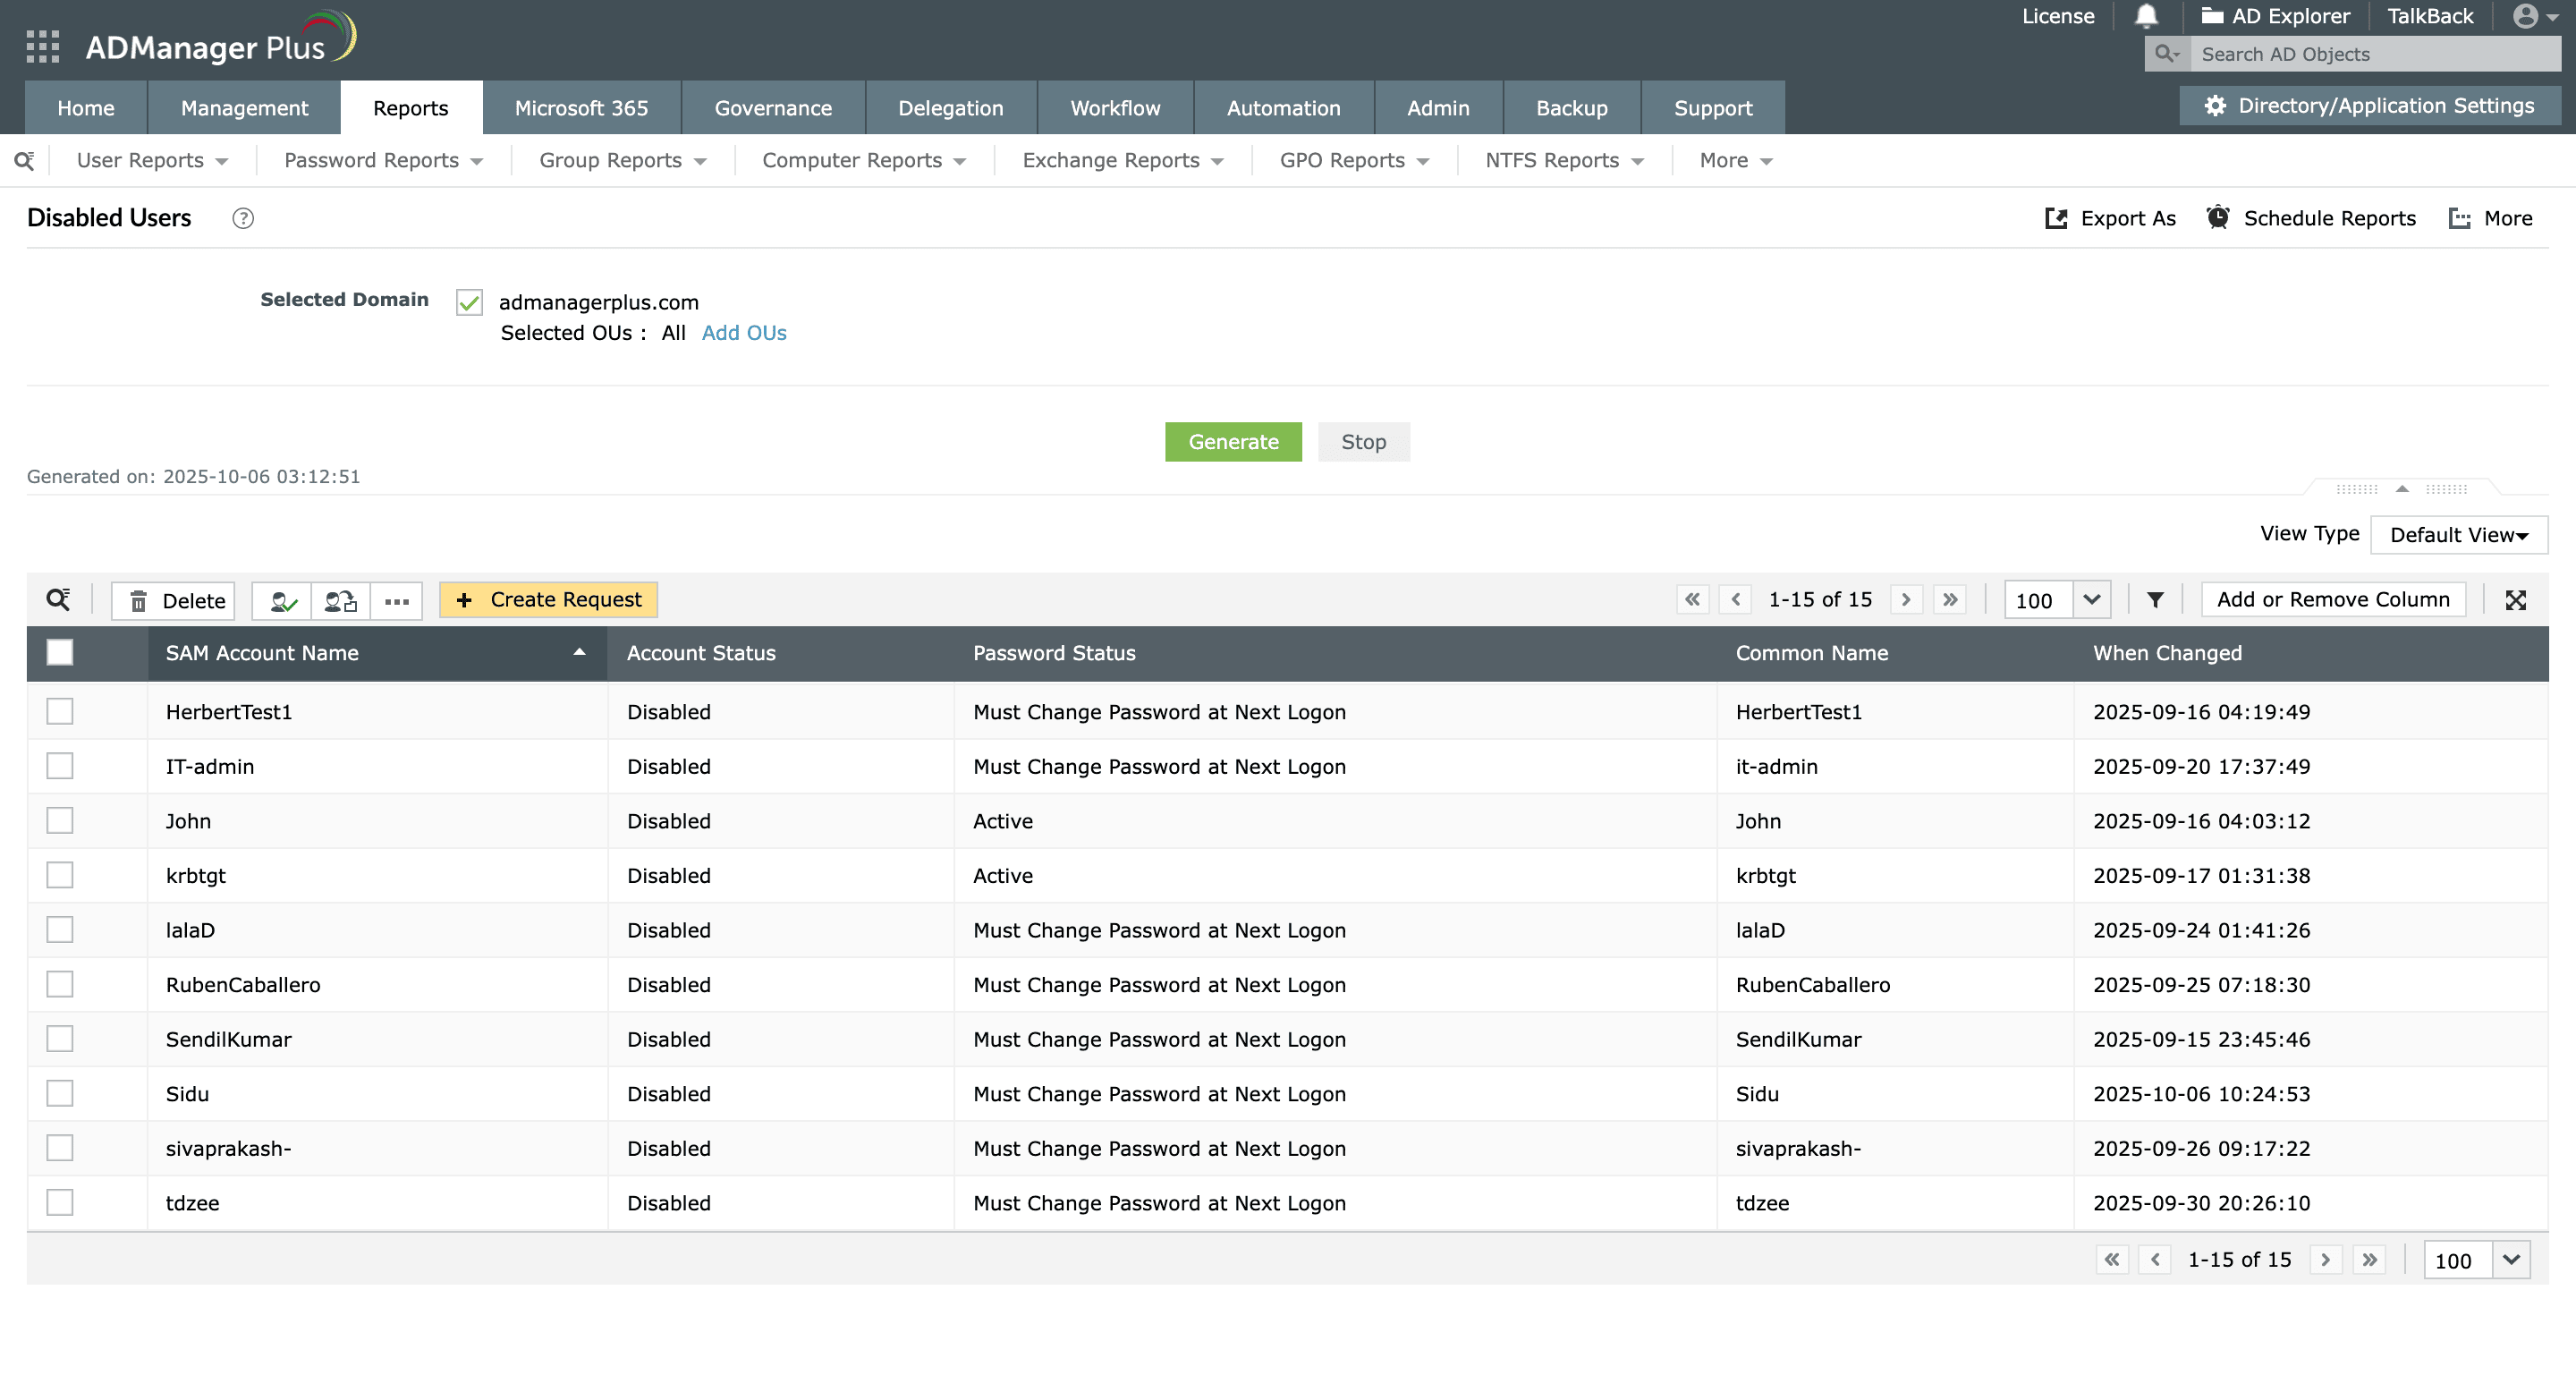The height and width of the screenshot is (1392, 2576).
Task: Expand report to fullscreen view
Action: [2518, 600]
